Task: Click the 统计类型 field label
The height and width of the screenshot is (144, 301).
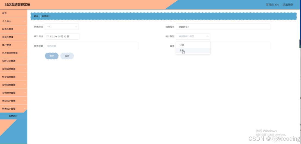Action: [x=170, y=36]
